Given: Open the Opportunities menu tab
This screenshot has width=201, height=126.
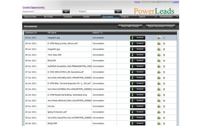Looking at the screenshot, I should tap(30, 17).
